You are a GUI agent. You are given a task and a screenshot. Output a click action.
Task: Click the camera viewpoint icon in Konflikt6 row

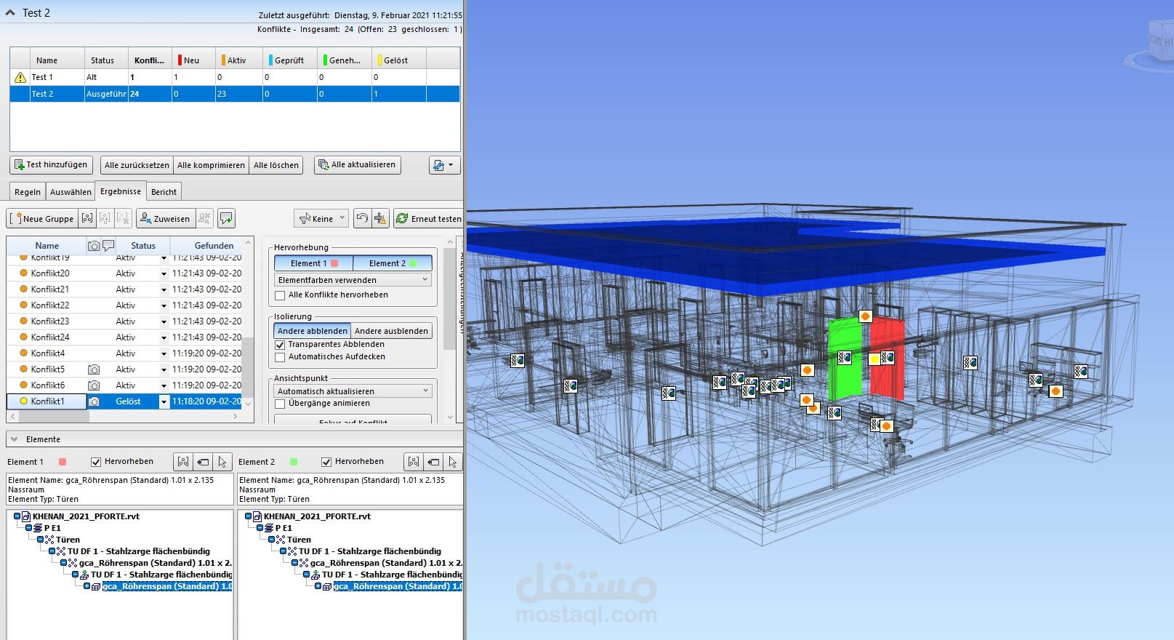[94, 385]
